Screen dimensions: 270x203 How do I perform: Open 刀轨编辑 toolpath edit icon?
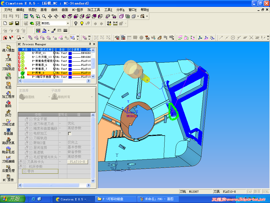(x=8, y=159)
